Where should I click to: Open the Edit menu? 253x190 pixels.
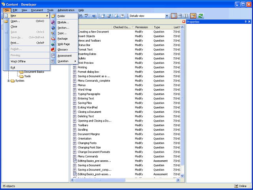click(x=15, y=10)
